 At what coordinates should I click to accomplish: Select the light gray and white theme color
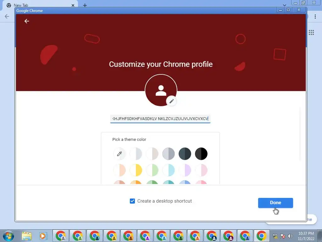[x=136, y=154]
